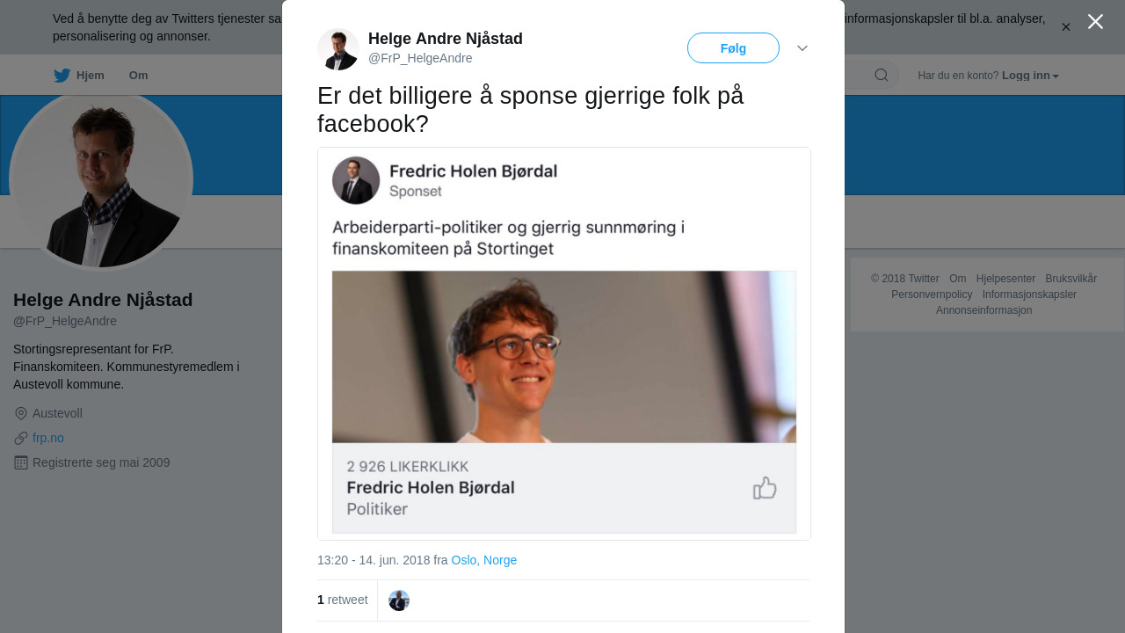Open the tweet options chevron menu
The image size is (1125, 633).
tap(802, 48)
